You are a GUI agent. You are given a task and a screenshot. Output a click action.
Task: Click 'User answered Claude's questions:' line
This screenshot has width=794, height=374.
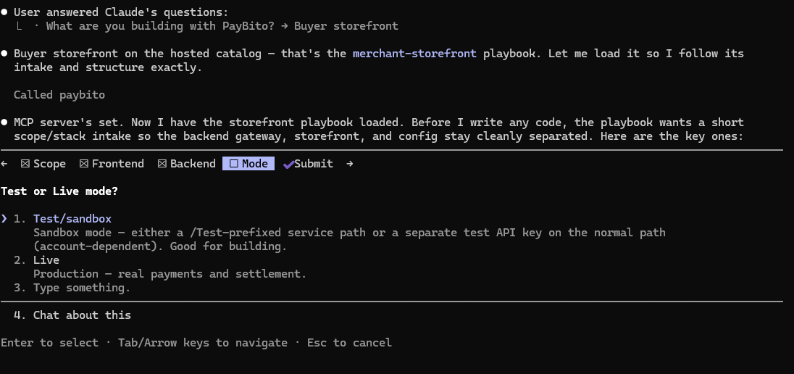[x=121, y=12]
